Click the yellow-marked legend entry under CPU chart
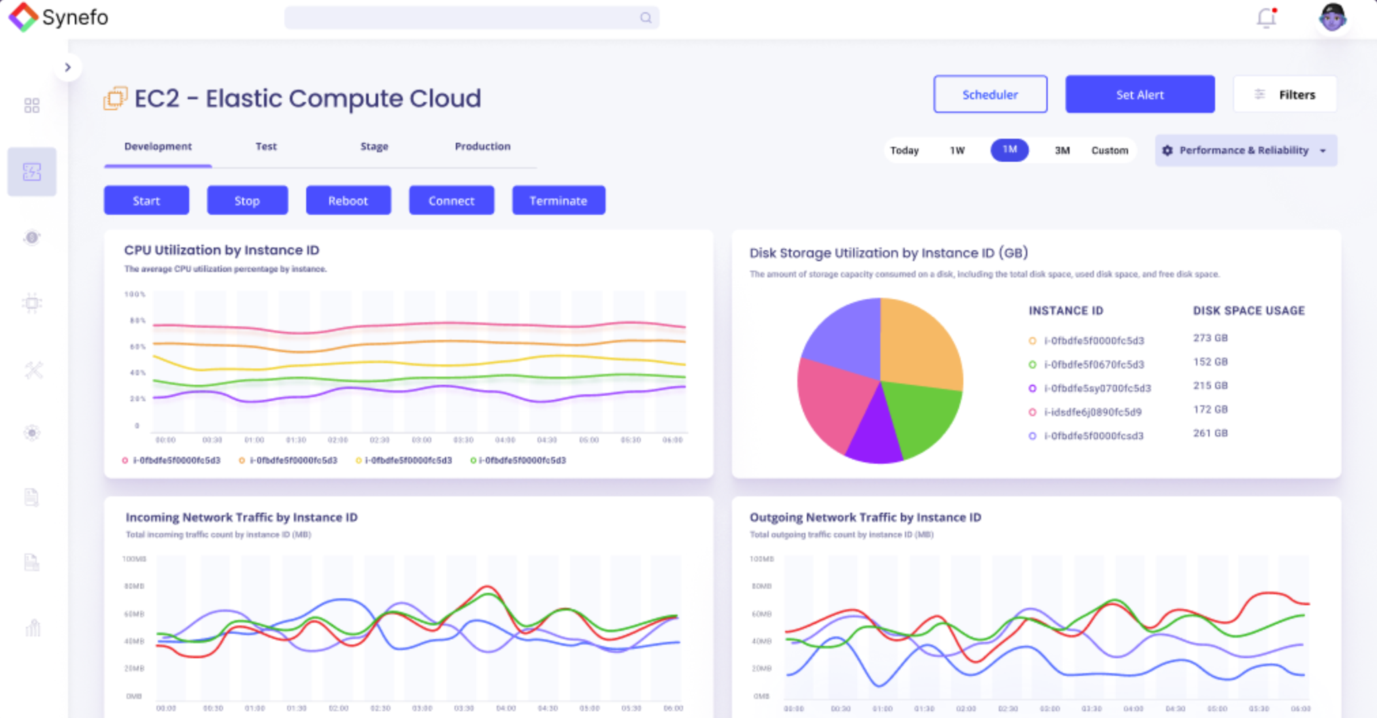This screenshot has width=1377, height=718. point(403,460)
